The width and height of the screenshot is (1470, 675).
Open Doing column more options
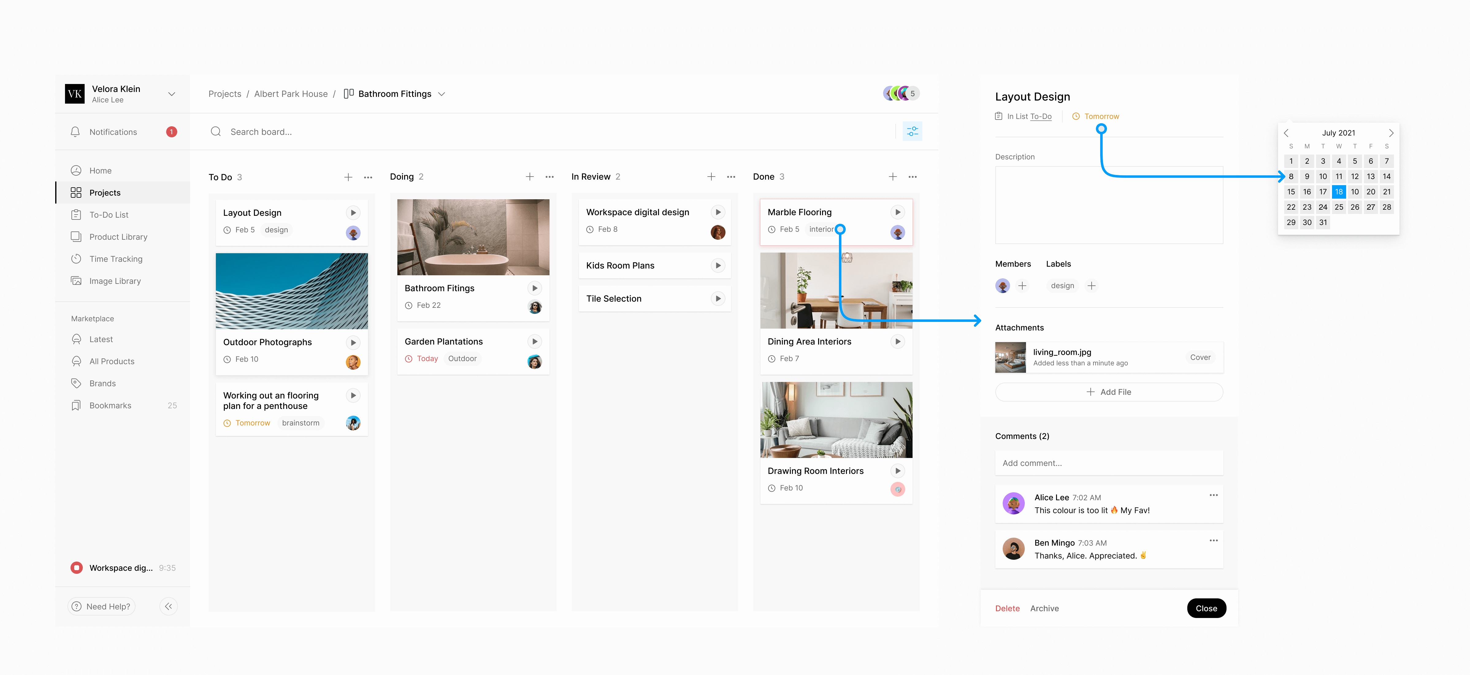pos(549,177)
